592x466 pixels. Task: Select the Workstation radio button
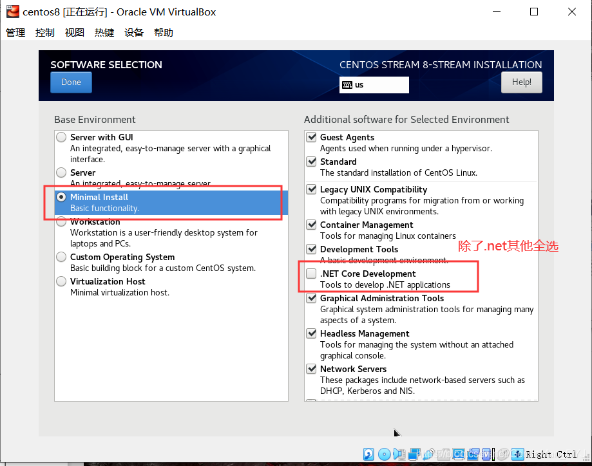pos(61,221)
